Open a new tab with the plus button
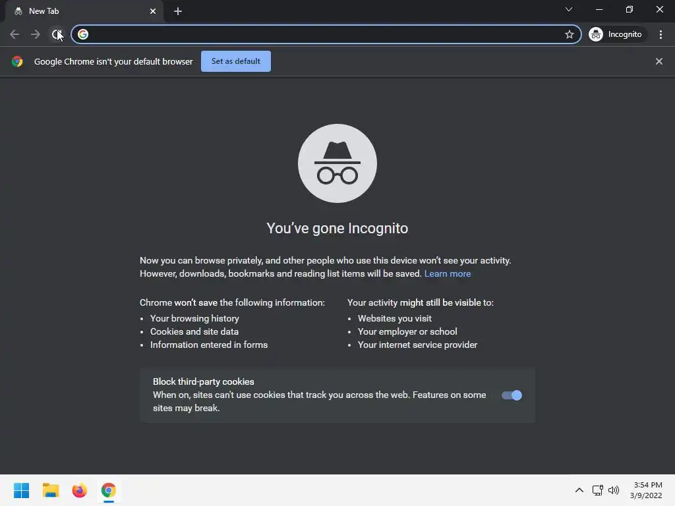675x506 pixels. (x=178, y=11)
